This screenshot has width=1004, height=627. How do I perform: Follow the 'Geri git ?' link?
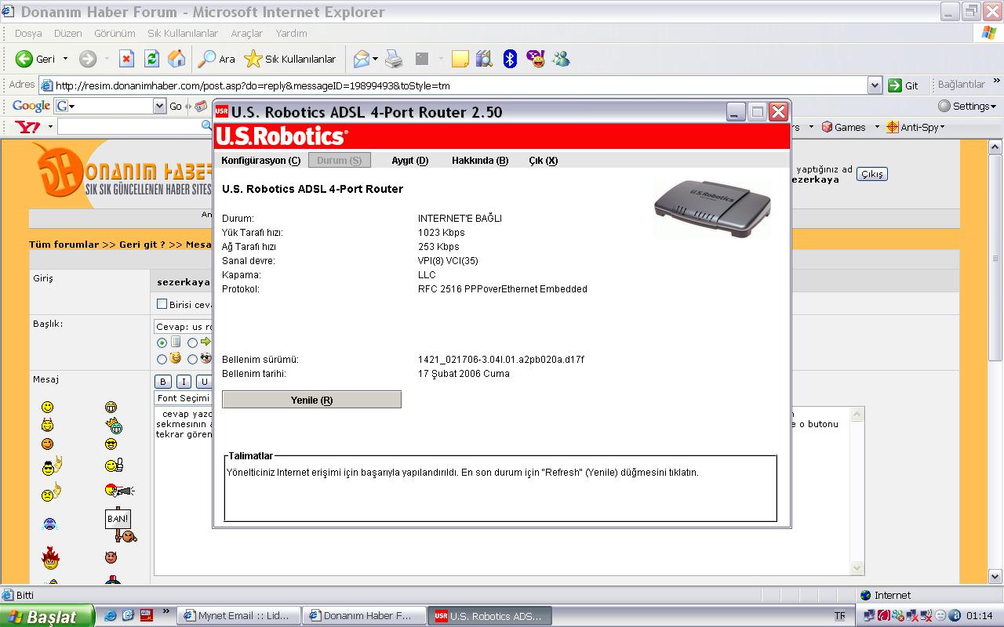(142, 245)
